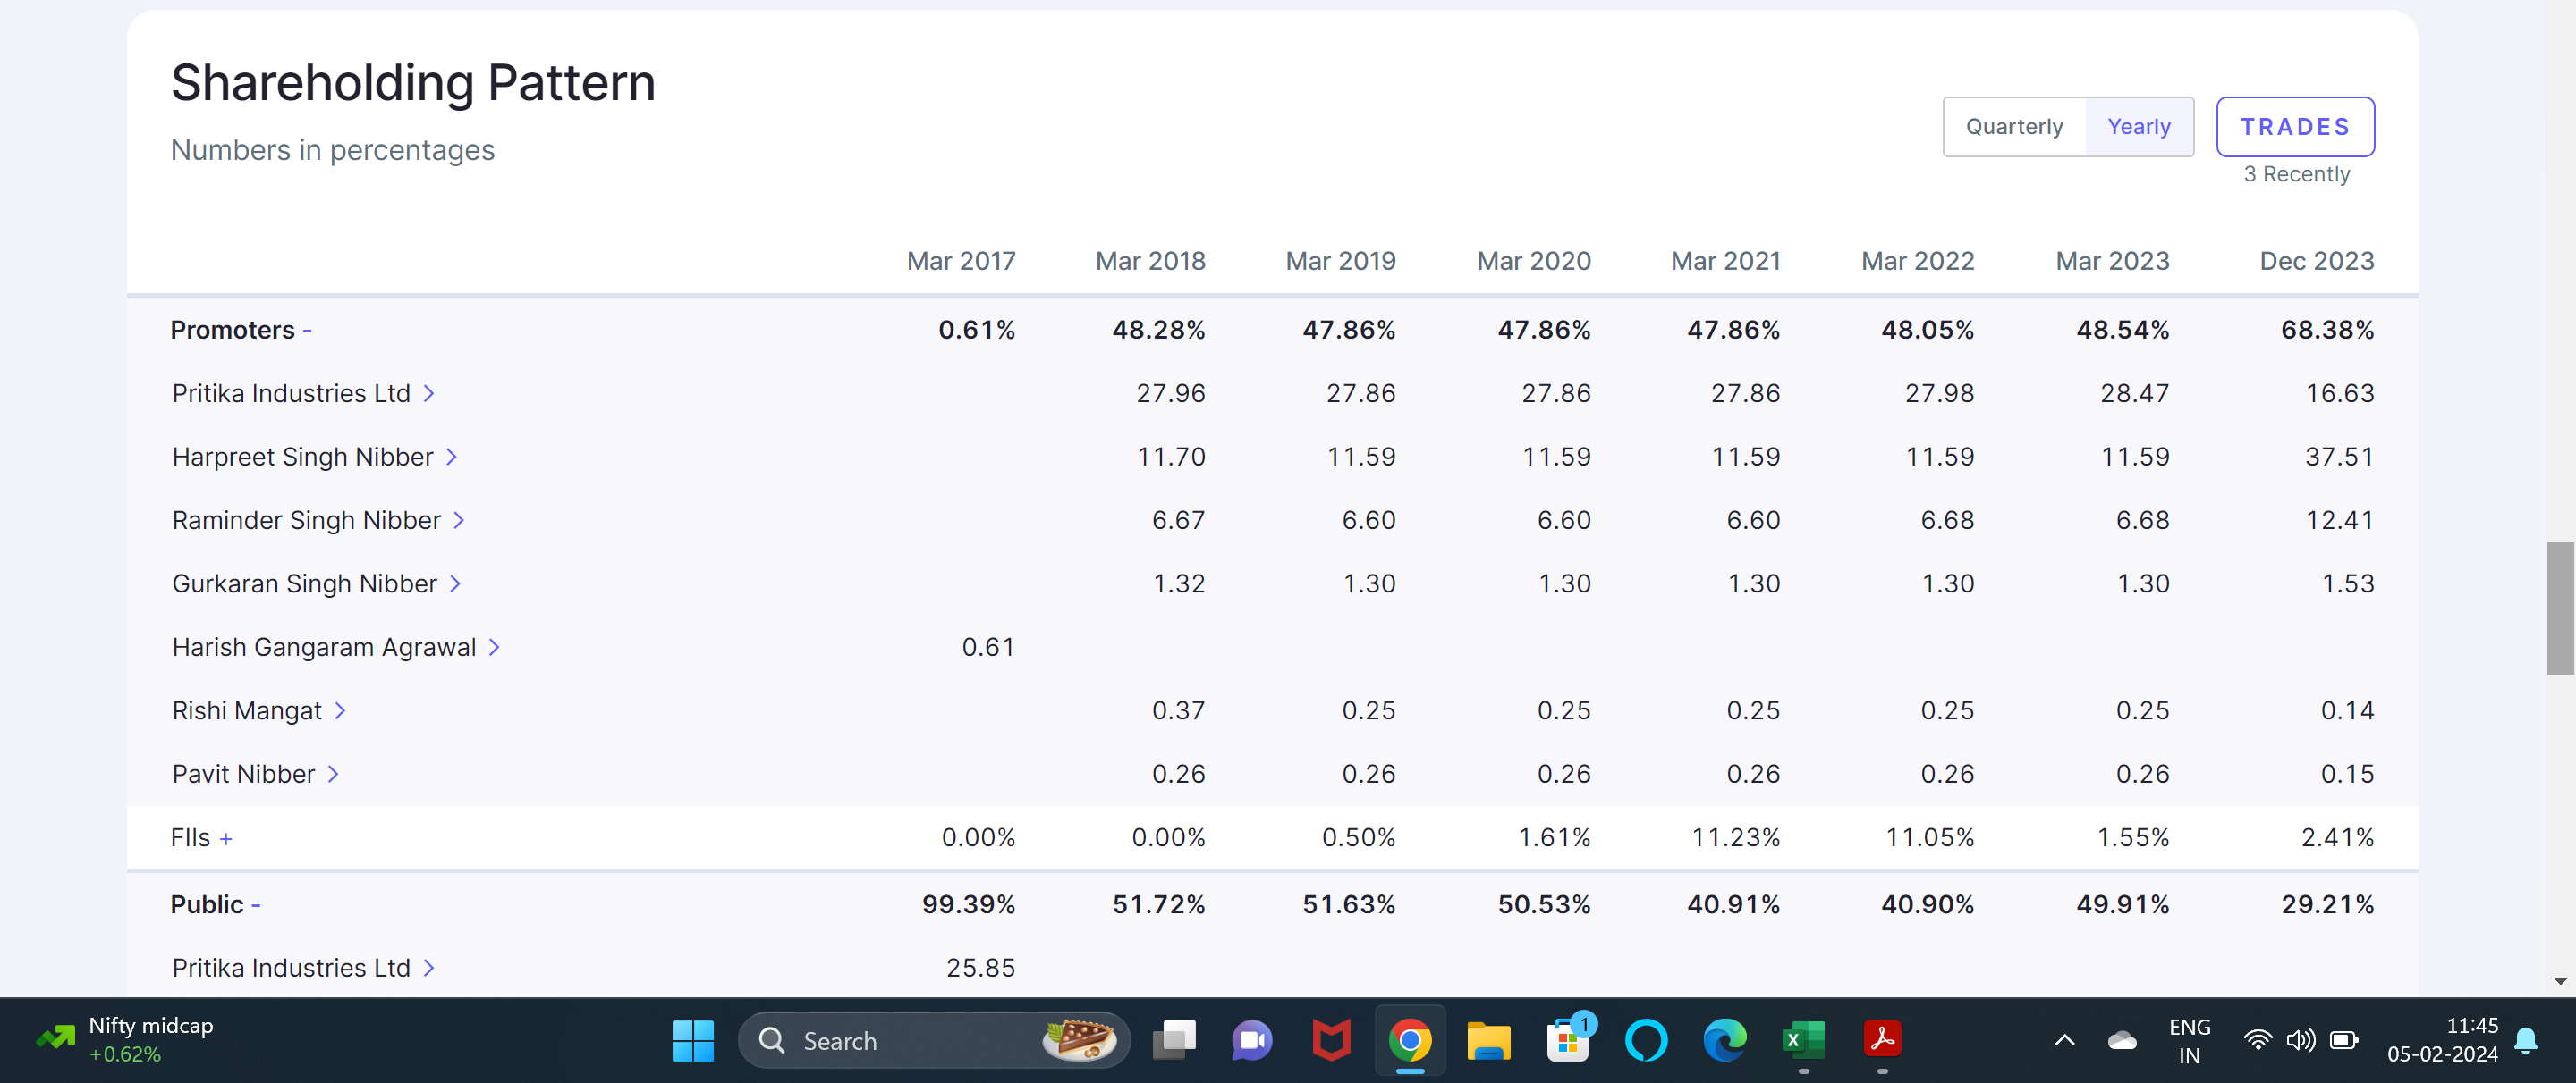Screen dimensions: 2576x1083
Task: Launch Microsoft Edge browser
Action: click(1725, 1041)
